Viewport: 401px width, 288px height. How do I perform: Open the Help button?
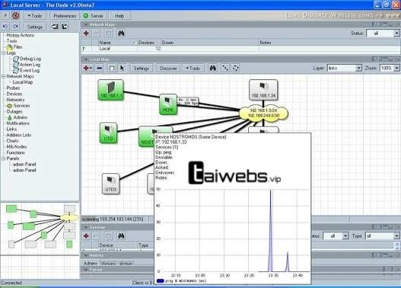coord(119,16)
